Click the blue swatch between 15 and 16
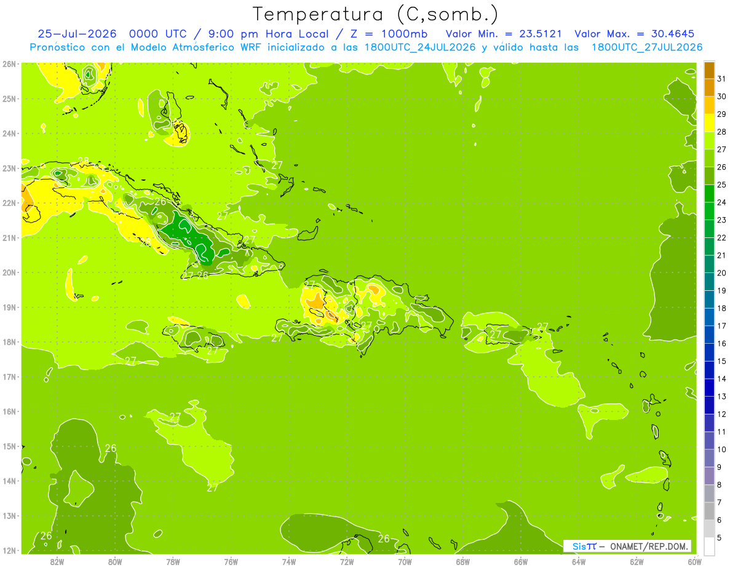The image size is (738, 570). tap(709, 352)
